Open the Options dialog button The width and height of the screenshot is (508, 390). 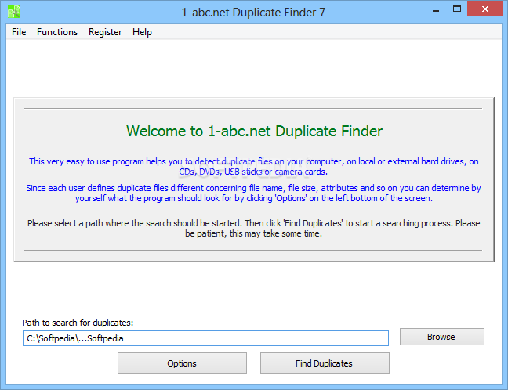(182, 363)
